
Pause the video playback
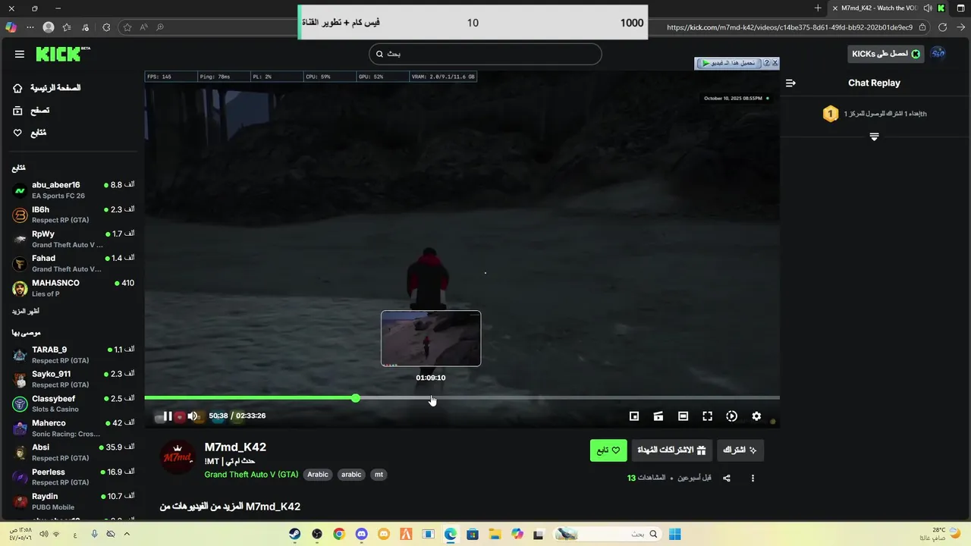[x=168, y=416]
